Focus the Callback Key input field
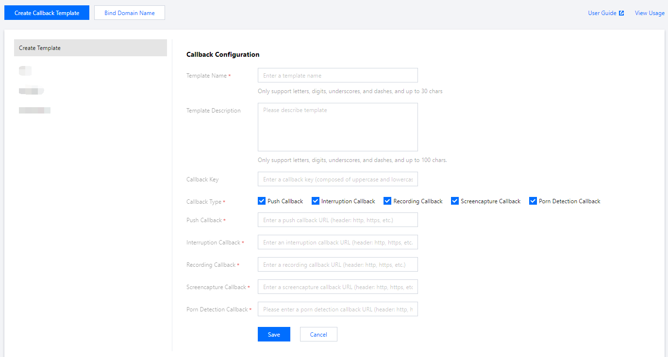This screenshot has height=357, width=668. tap(337, 179)
